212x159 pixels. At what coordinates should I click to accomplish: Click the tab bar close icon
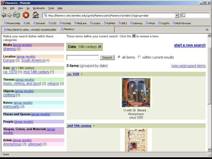[207, 29]
